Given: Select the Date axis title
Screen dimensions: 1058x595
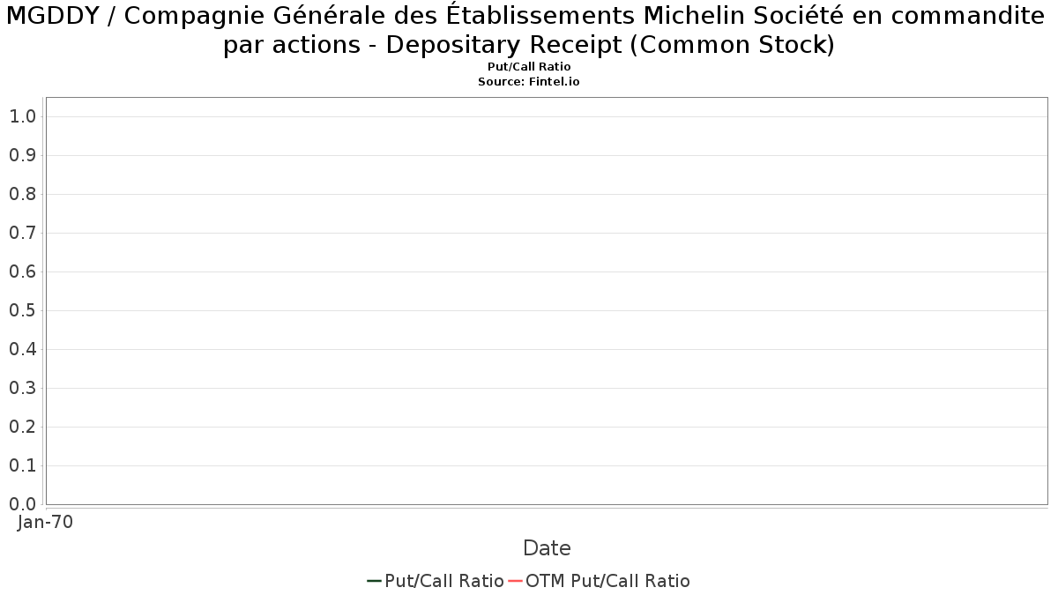Looking at the screenshot, I should 547,548.
